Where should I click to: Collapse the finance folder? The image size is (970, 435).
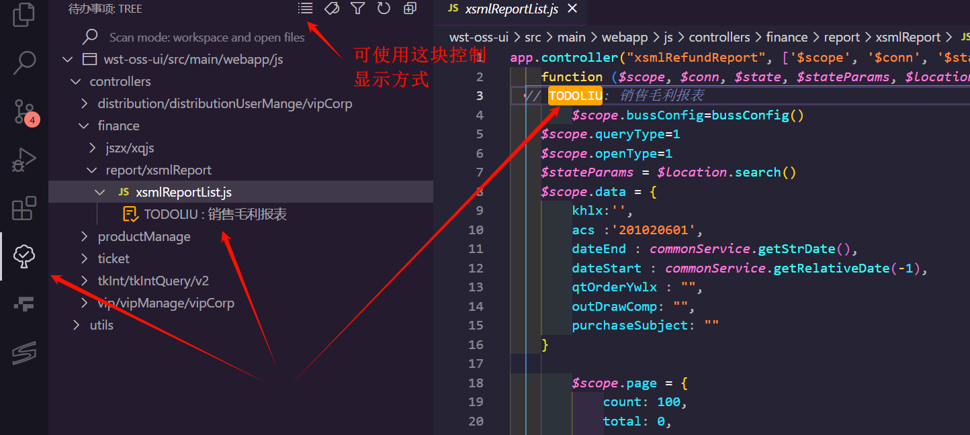84,126
